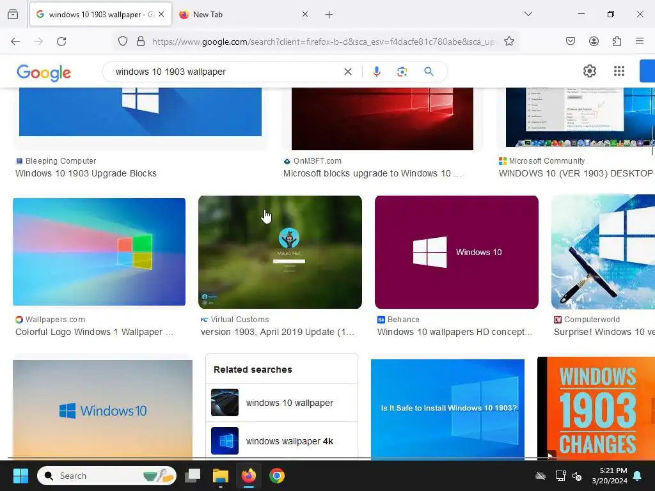Click the Bleeping Computer source label
655x491 pixels.
(x=61, y=161)
